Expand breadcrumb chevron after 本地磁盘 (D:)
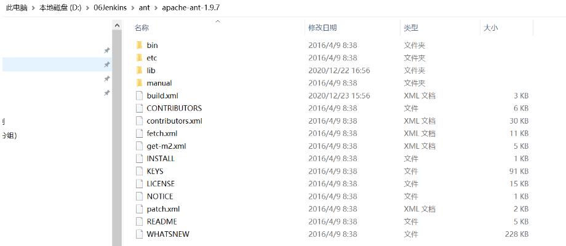The image size is (566, 246). coord(88,8)
